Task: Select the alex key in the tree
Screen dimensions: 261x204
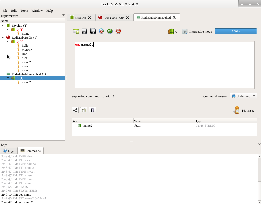Action: click(x=25, y=58)
